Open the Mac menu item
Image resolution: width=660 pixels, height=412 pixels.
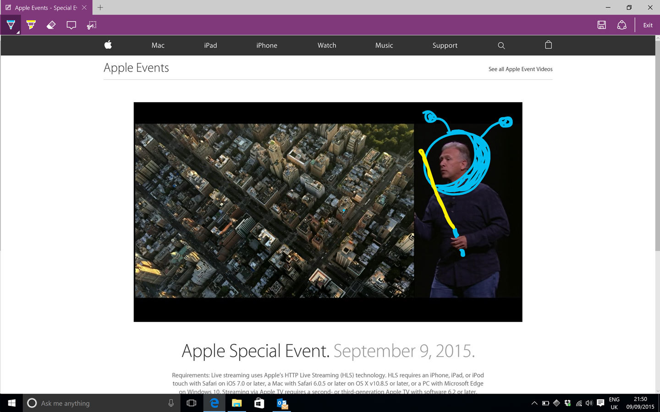[158, 45]
